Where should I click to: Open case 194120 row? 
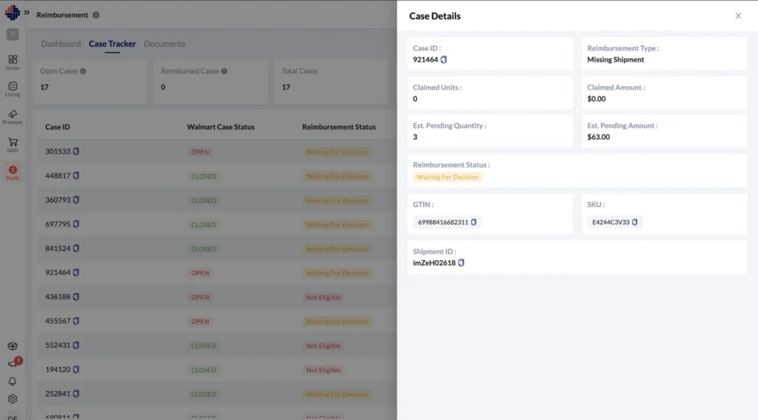click(x=217, y=369)
